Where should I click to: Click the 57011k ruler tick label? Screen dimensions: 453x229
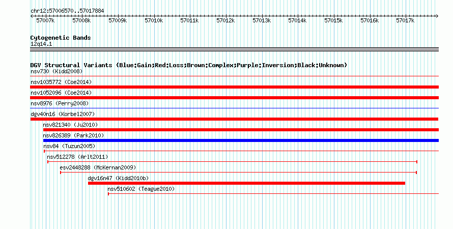coord(189,21)
